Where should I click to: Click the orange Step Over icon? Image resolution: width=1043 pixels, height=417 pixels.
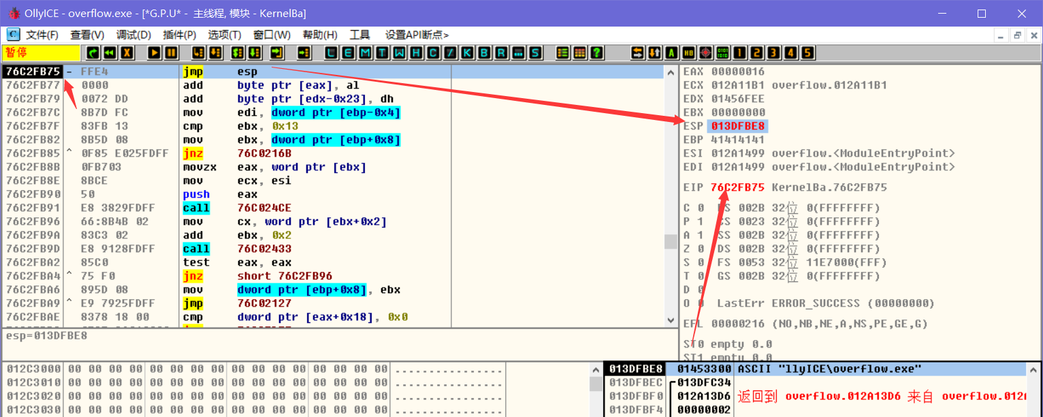point(215,52)
